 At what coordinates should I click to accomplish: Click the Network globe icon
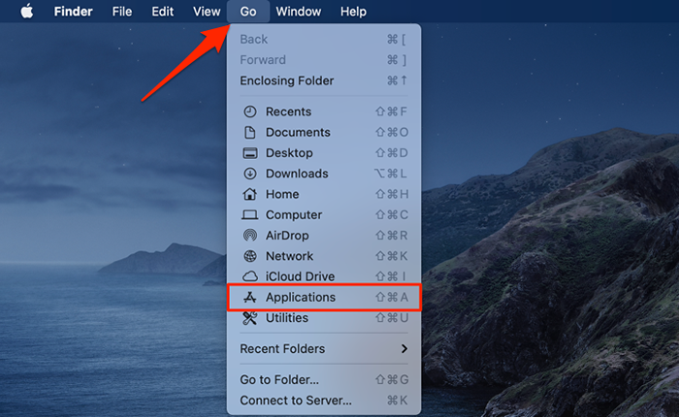[x=250, y=256]
